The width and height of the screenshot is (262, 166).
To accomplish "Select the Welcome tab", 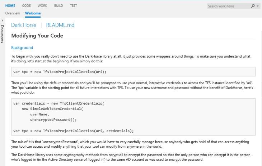I will point(33,13).
